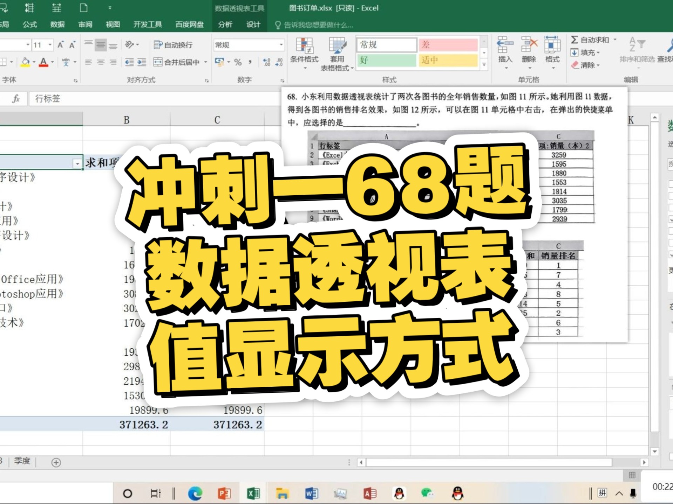The height and width of the screenshot is (504, 673).
Task: Click the percentage style icon
Action: pos(238,63)
